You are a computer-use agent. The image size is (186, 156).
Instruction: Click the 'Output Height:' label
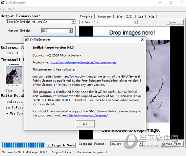[x=20, y=31]
